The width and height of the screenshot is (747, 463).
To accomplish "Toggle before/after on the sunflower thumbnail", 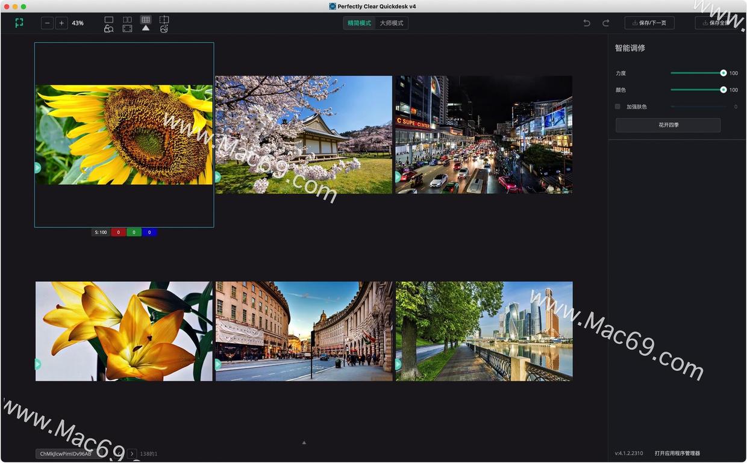I will pyautogui.click(x=37, y=168).
